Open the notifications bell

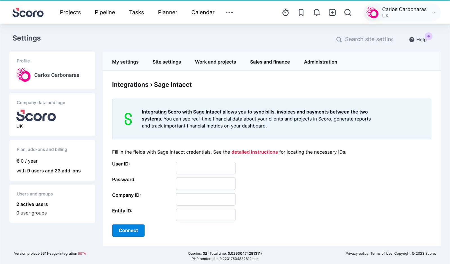(x=317, y=12)
